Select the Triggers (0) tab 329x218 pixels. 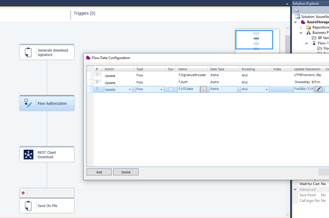(84, 13)
